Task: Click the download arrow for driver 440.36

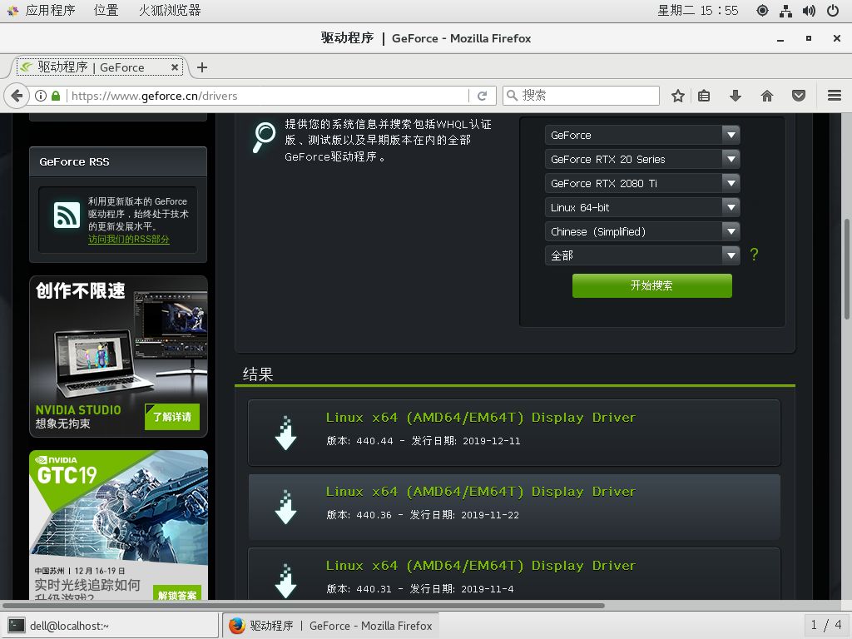Action: pos(286,507)
